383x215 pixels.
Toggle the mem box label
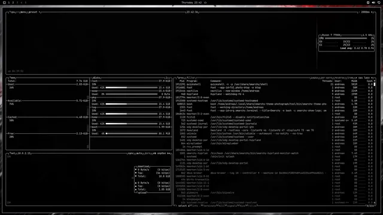click(13, 78)
